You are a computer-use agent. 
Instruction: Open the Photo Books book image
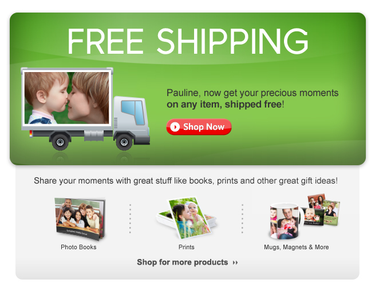pyautogui.click(x=80, y=219)
